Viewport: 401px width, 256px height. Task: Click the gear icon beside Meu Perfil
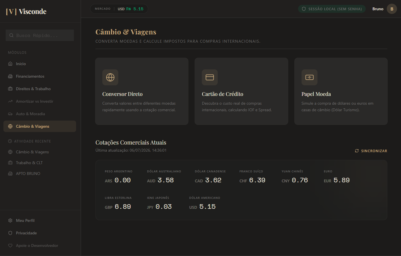click(x=10, y=220)
